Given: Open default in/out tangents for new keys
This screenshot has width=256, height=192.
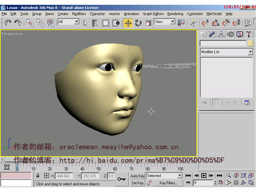Looking at the screenshot, I should coord(149,183).
